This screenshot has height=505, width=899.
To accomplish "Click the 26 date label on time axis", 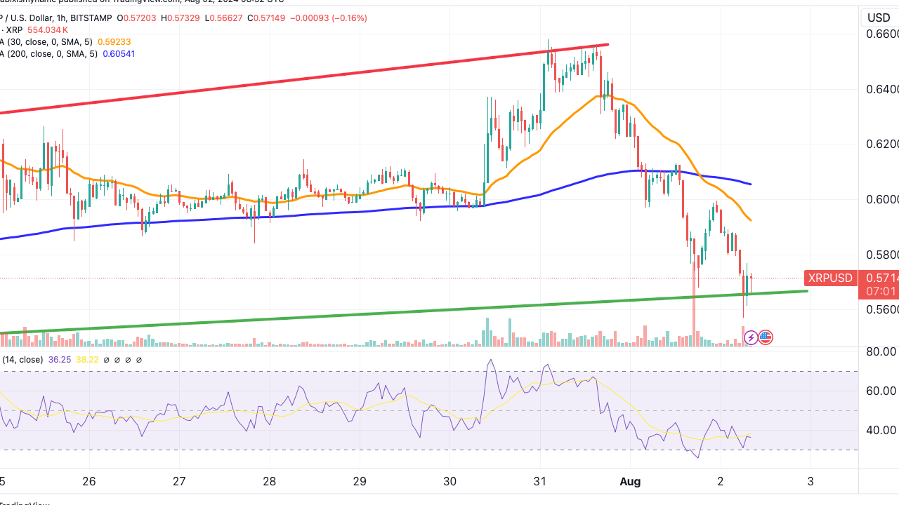I will (x=88, y=482).
